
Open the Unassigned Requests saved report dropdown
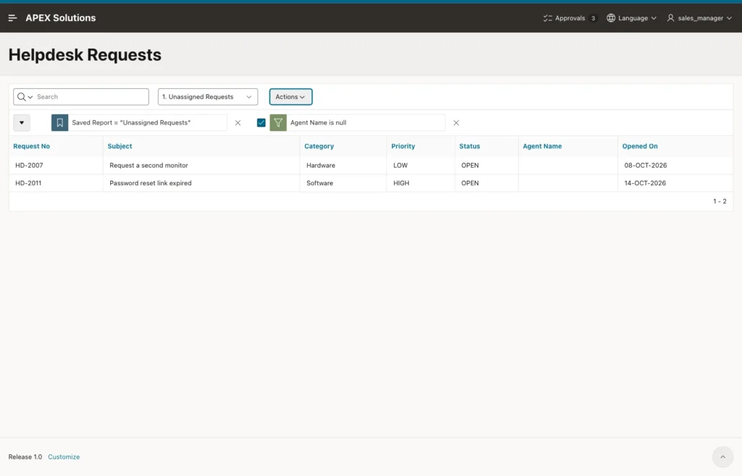point(208,97)
